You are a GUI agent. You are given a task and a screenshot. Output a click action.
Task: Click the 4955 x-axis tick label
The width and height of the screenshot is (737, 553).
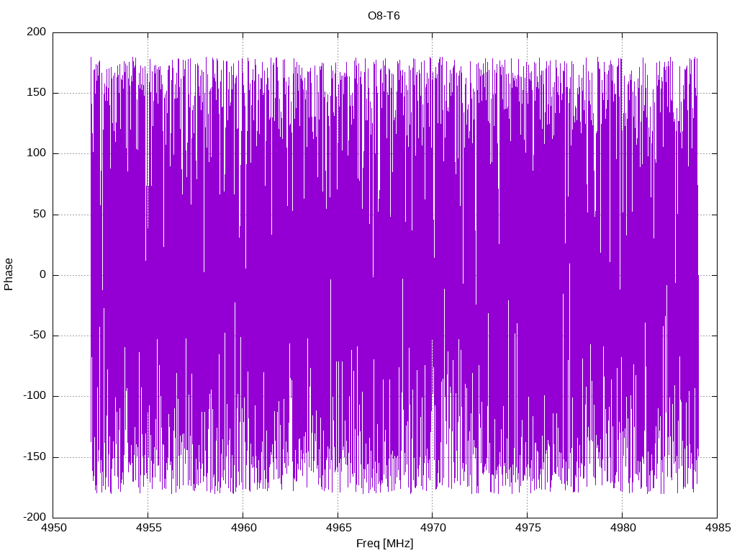click(x=148, y=528)
